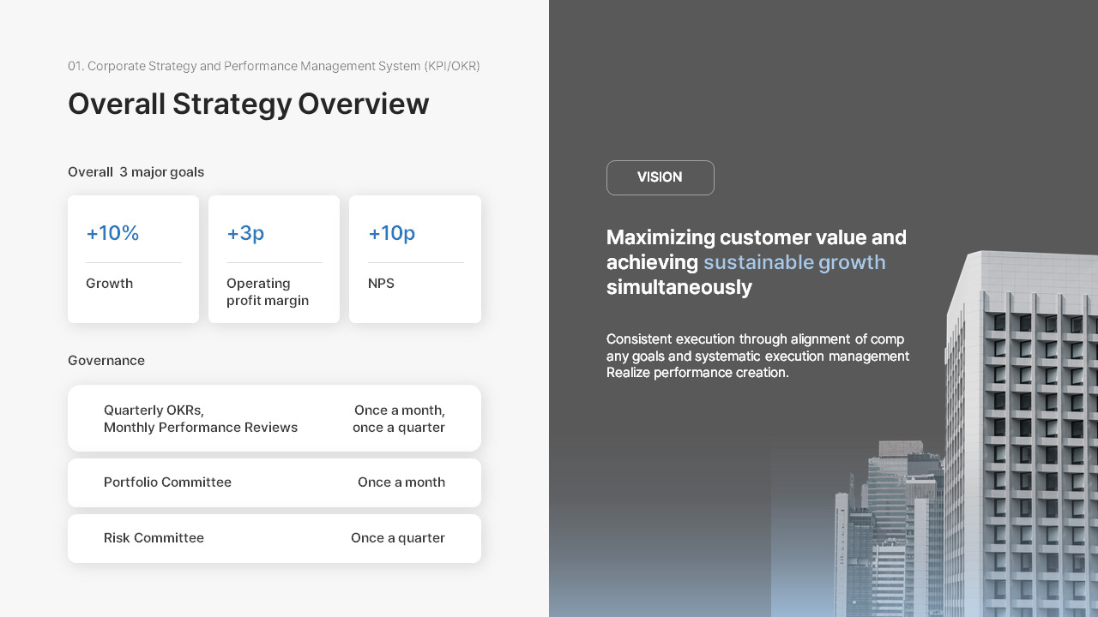
Task: Click the Quarterly OKRs, Monthly Performance Reviews label
Action: tap(200, 418)
